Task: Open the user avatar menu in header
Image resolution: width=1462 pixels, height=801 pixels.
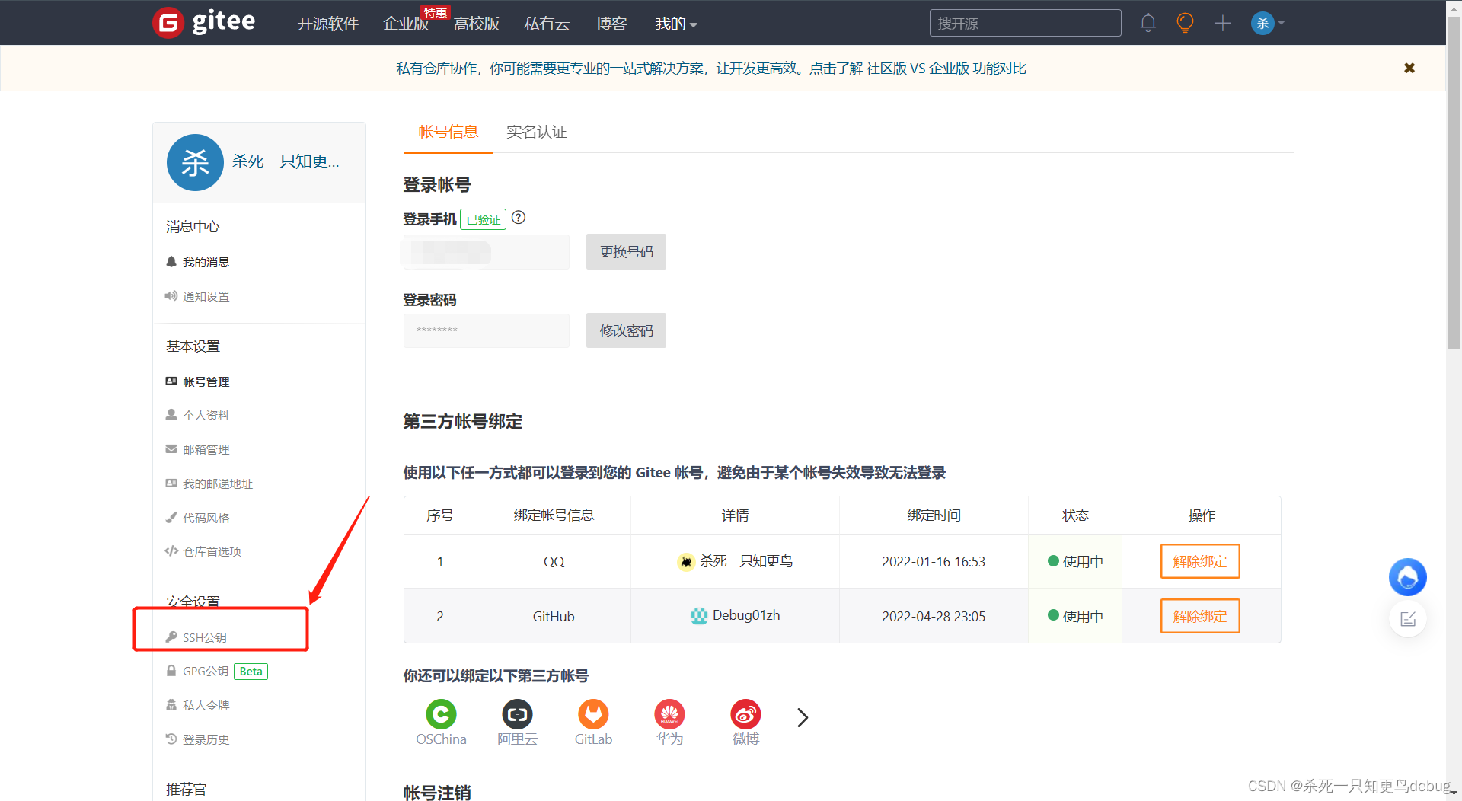Action: click(1268, 23)
